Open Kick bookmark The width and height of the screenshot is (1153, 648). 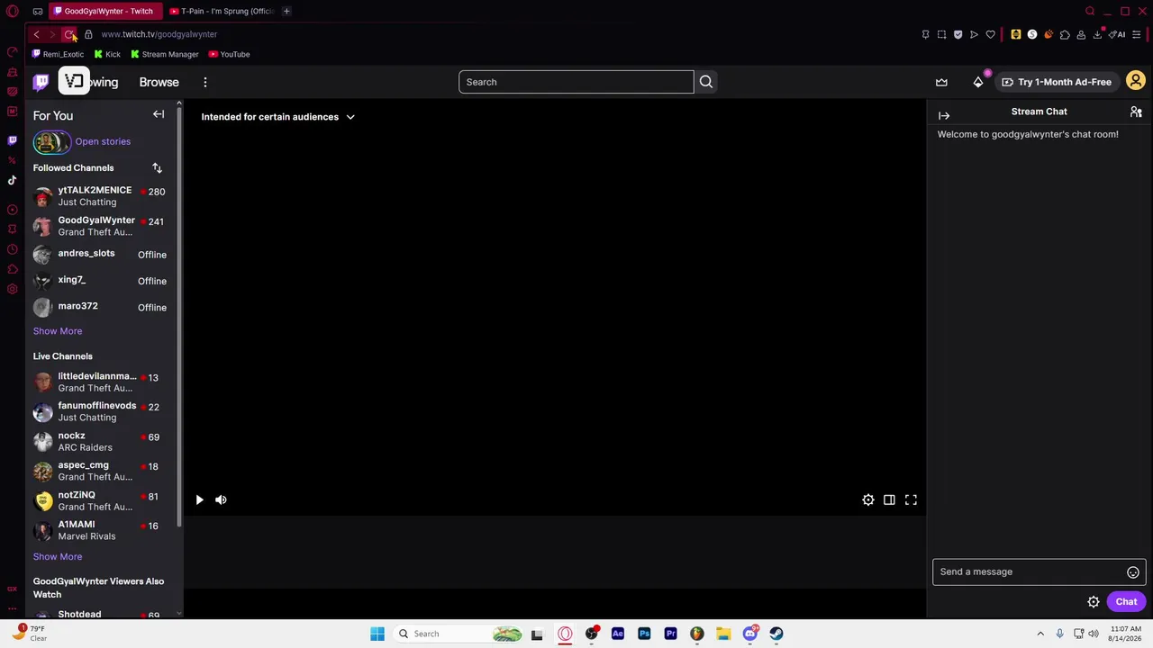tap(107, 54)
